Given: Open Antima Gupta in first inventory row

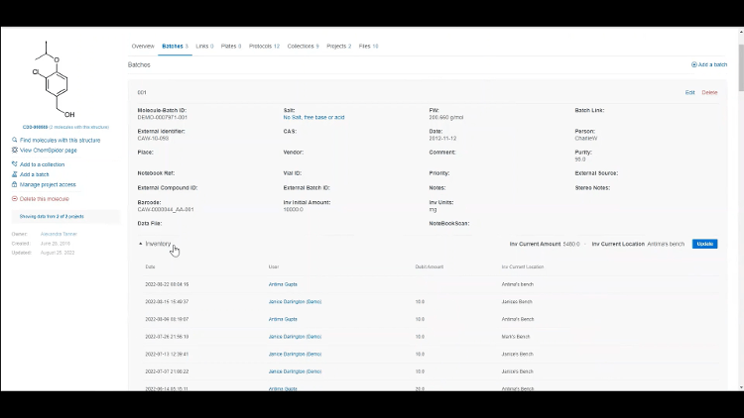Looking at the screenshot, I should point(283,284).
